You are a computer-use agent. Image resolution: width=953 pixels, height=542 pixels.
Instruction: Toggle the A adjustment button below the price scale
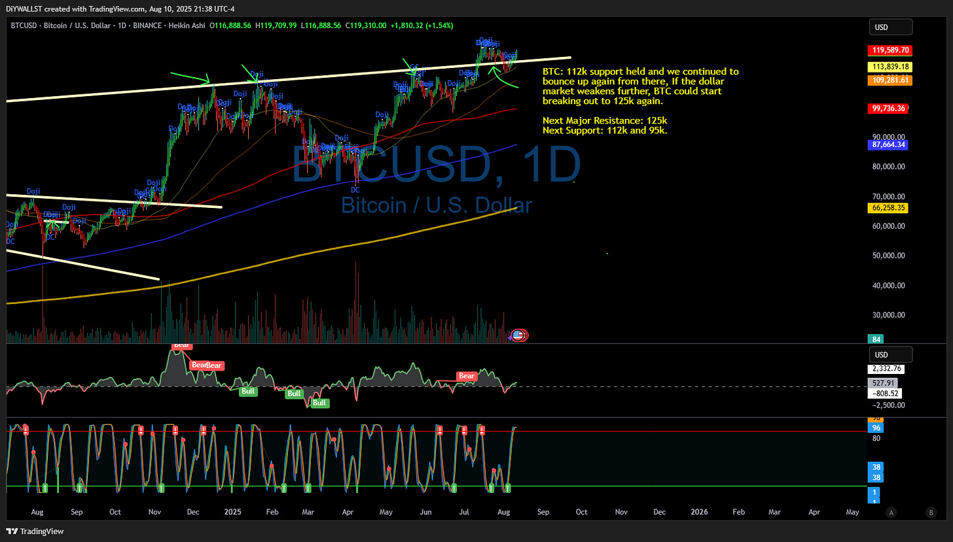click(x=891, y=513)
